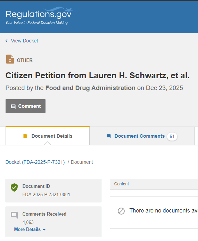This screenshot has height=241, width=198.
Task: Click the Food and Drug Administration agency name
Action: coord(90,88)
